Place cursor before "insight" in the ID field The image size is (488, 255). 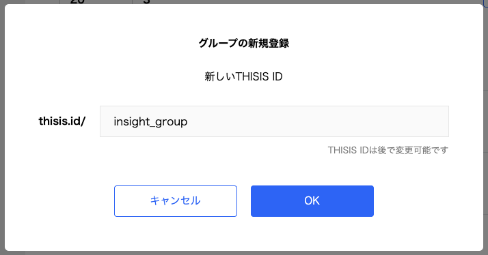113,121
